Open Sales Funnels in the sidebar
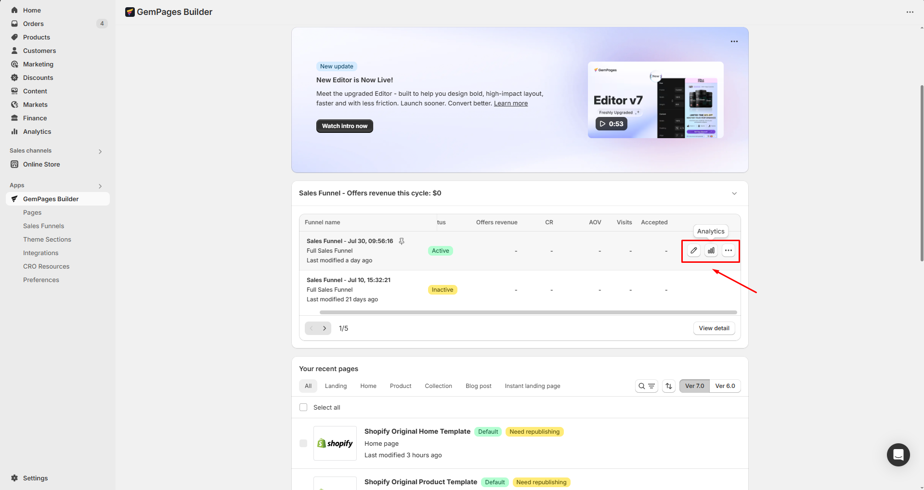The width and height of the screenshot is (924, 490). click(43, 226)
